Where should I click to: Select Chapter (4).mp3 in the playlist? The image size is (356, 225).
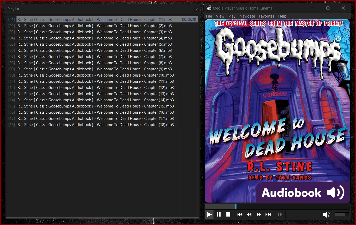(x=95, y=38)
